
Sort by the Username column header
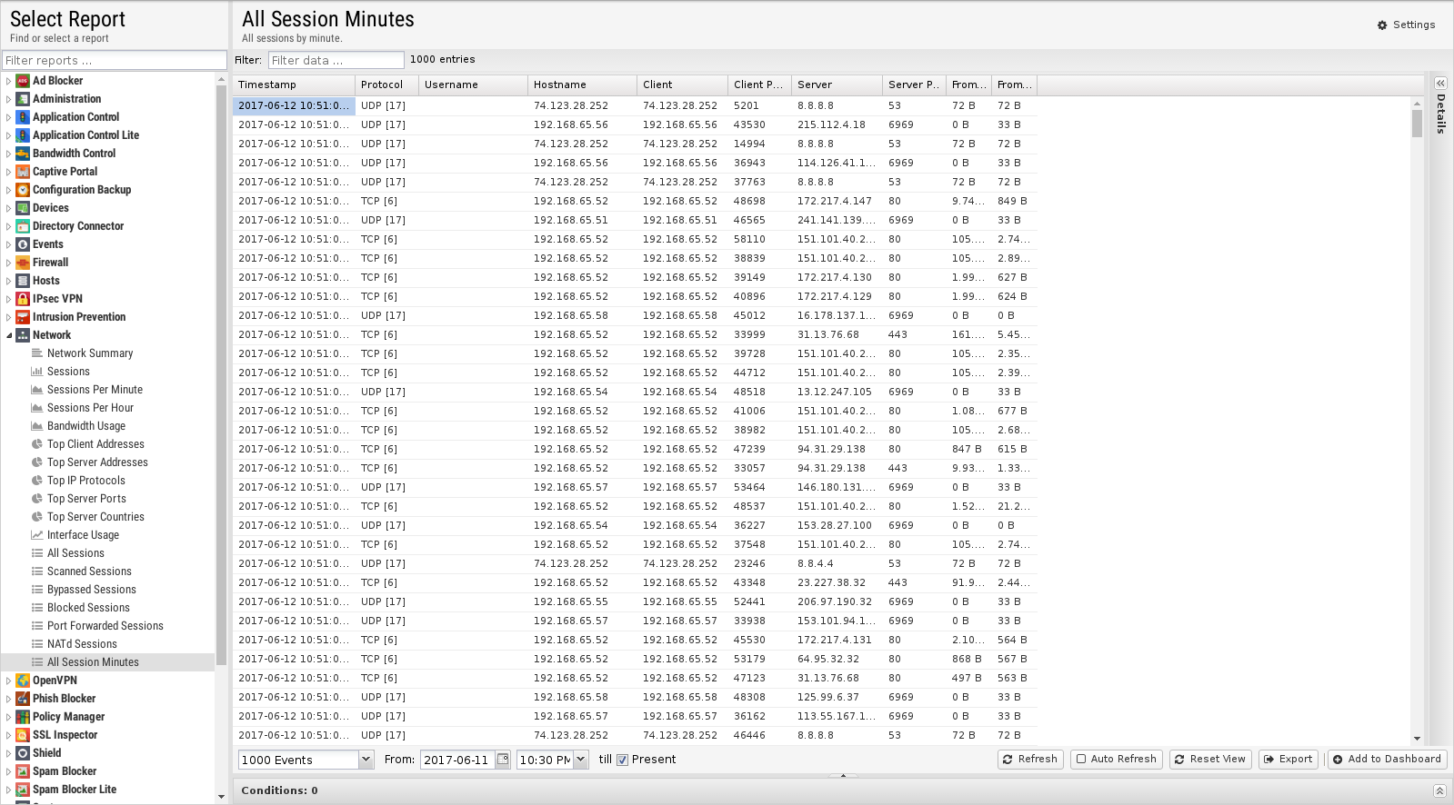click(473, 84)
